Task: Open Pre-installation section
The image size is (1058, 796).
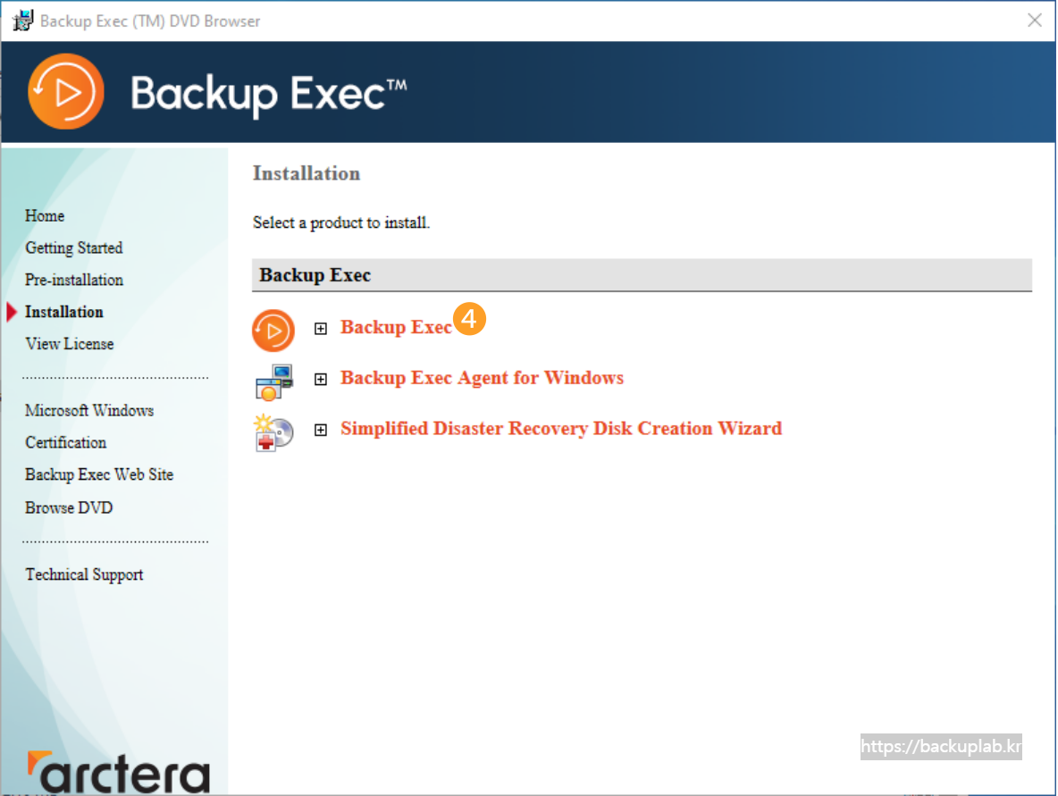Action: pos(73,280)
